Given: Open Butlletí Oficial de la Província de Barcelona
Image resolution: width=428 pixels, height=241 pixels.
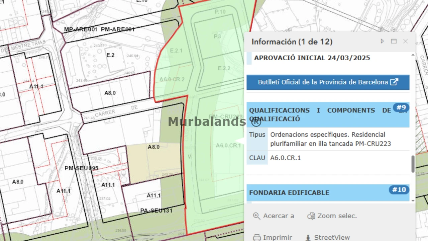Looking at the screenshot, I should point(328,82).
